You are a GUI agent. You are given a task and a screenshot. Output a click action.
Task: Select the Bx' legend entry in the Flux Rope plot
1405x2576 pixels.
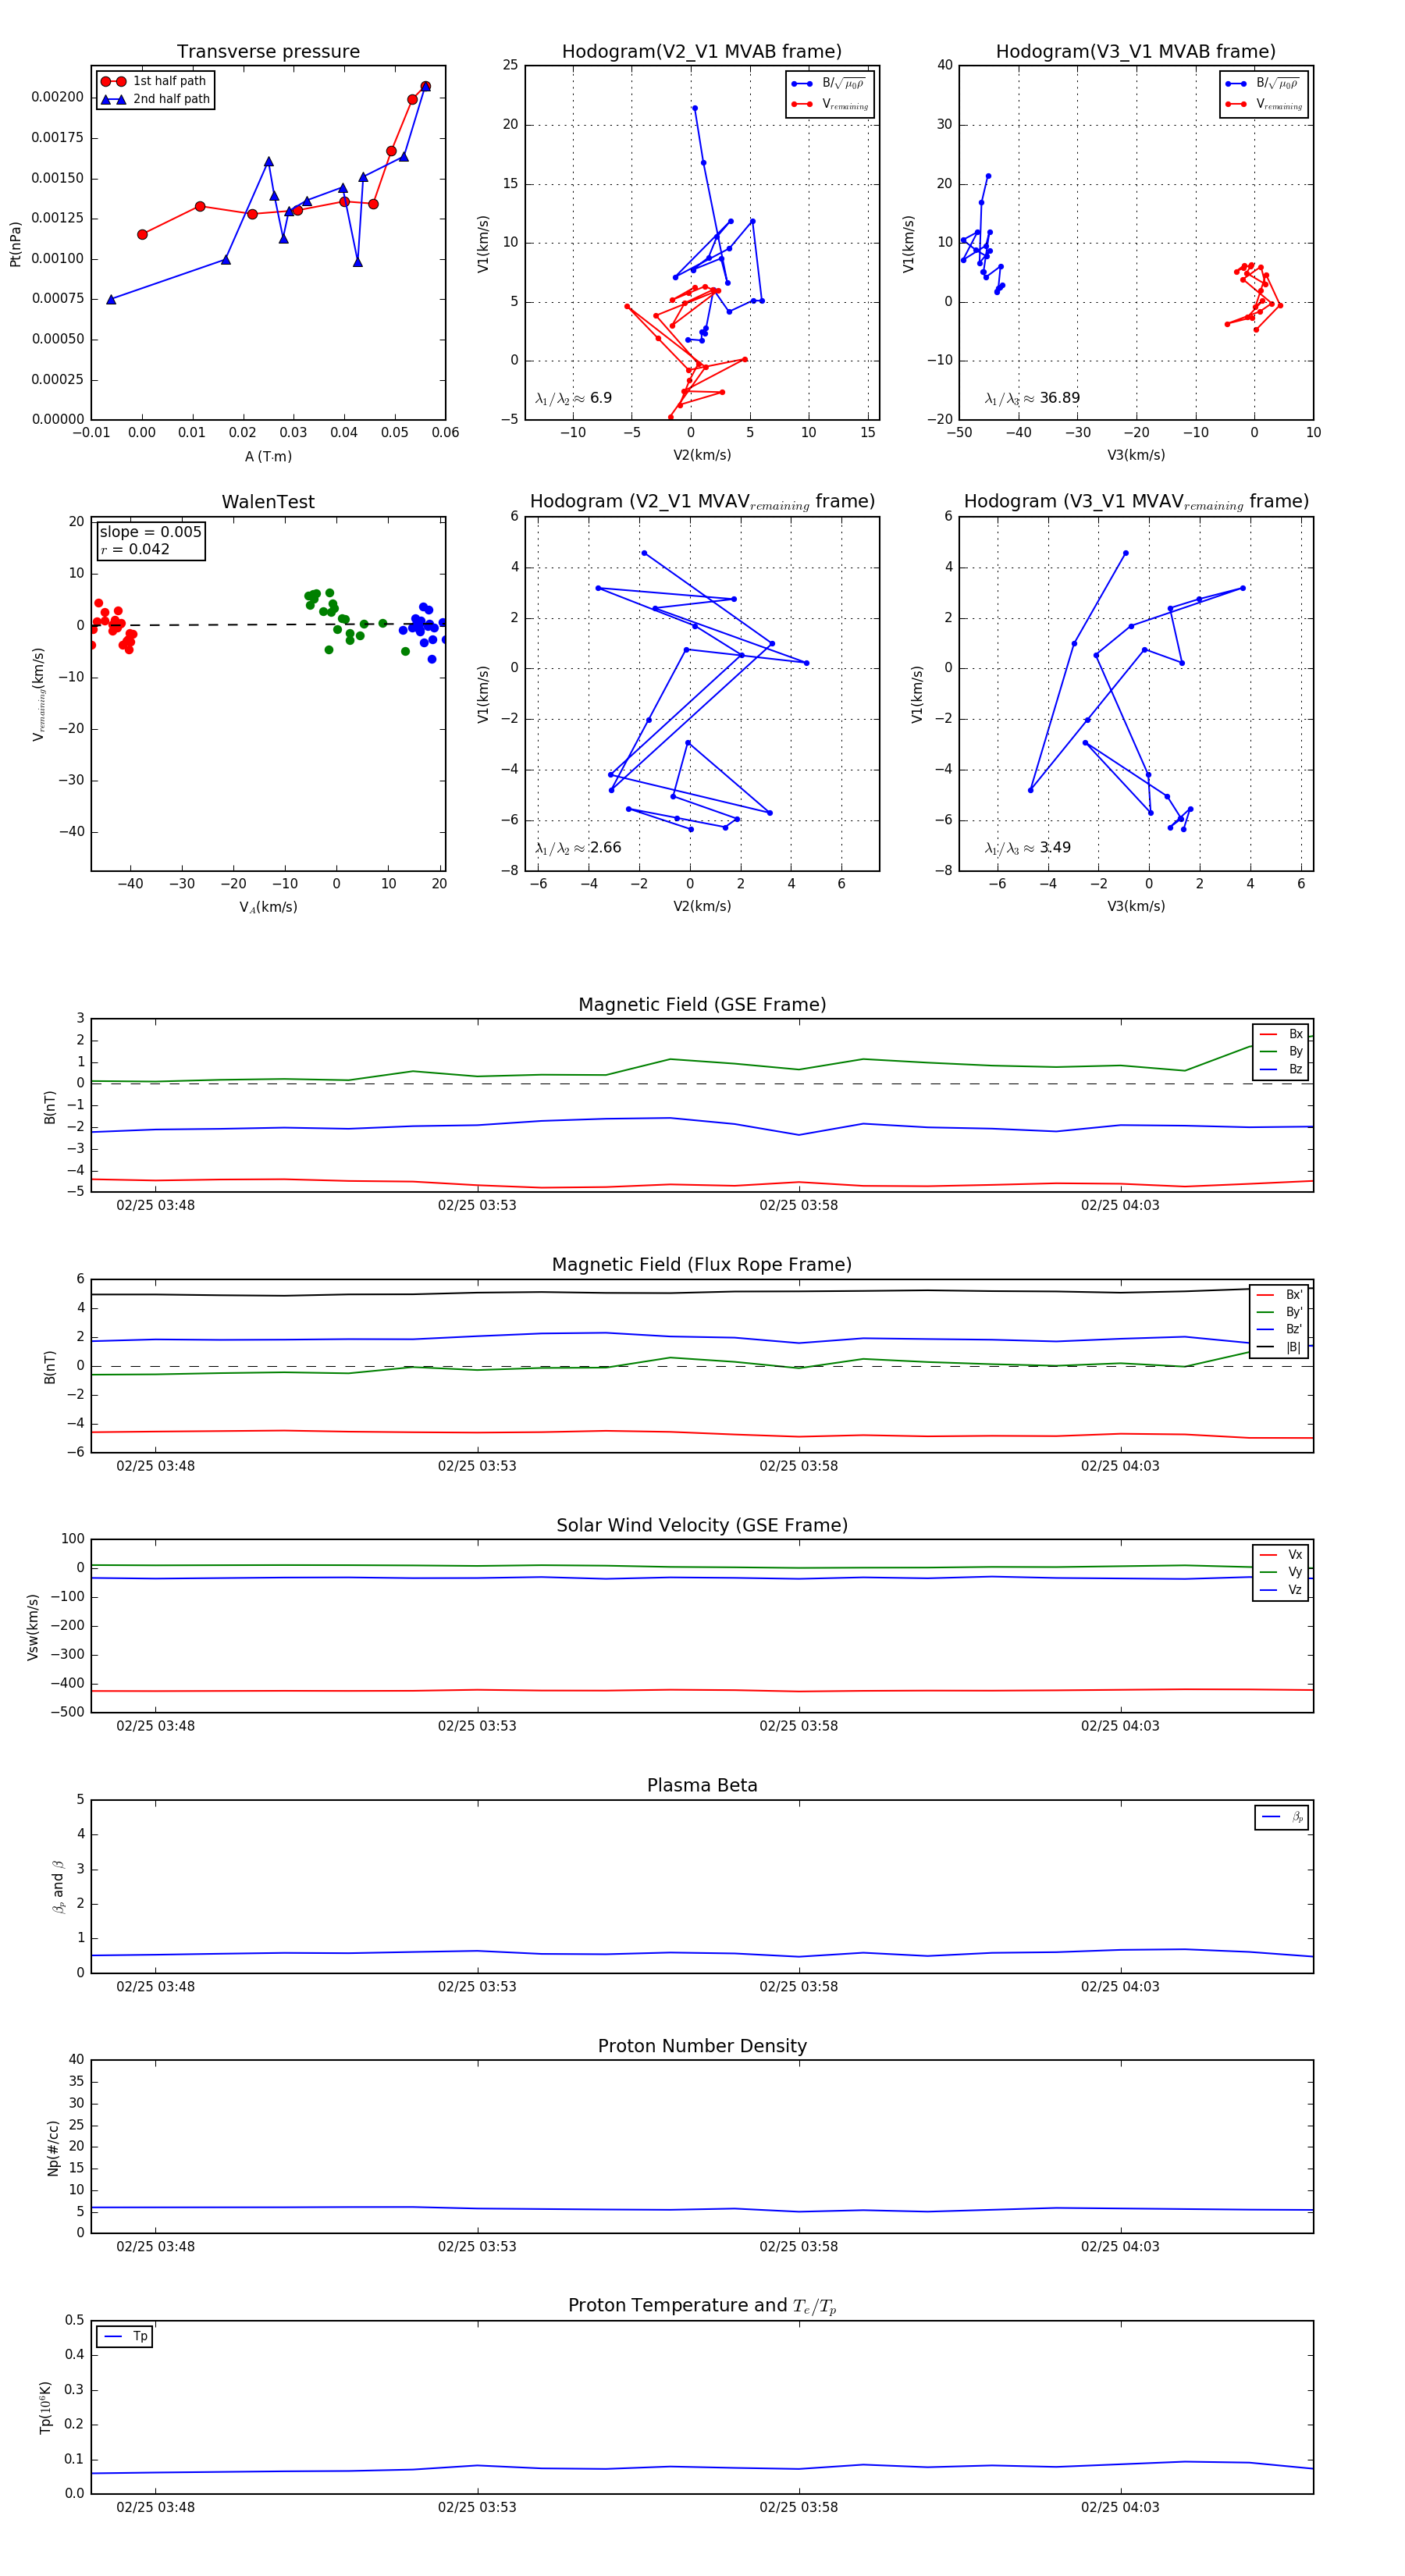pos(1279,1295)
